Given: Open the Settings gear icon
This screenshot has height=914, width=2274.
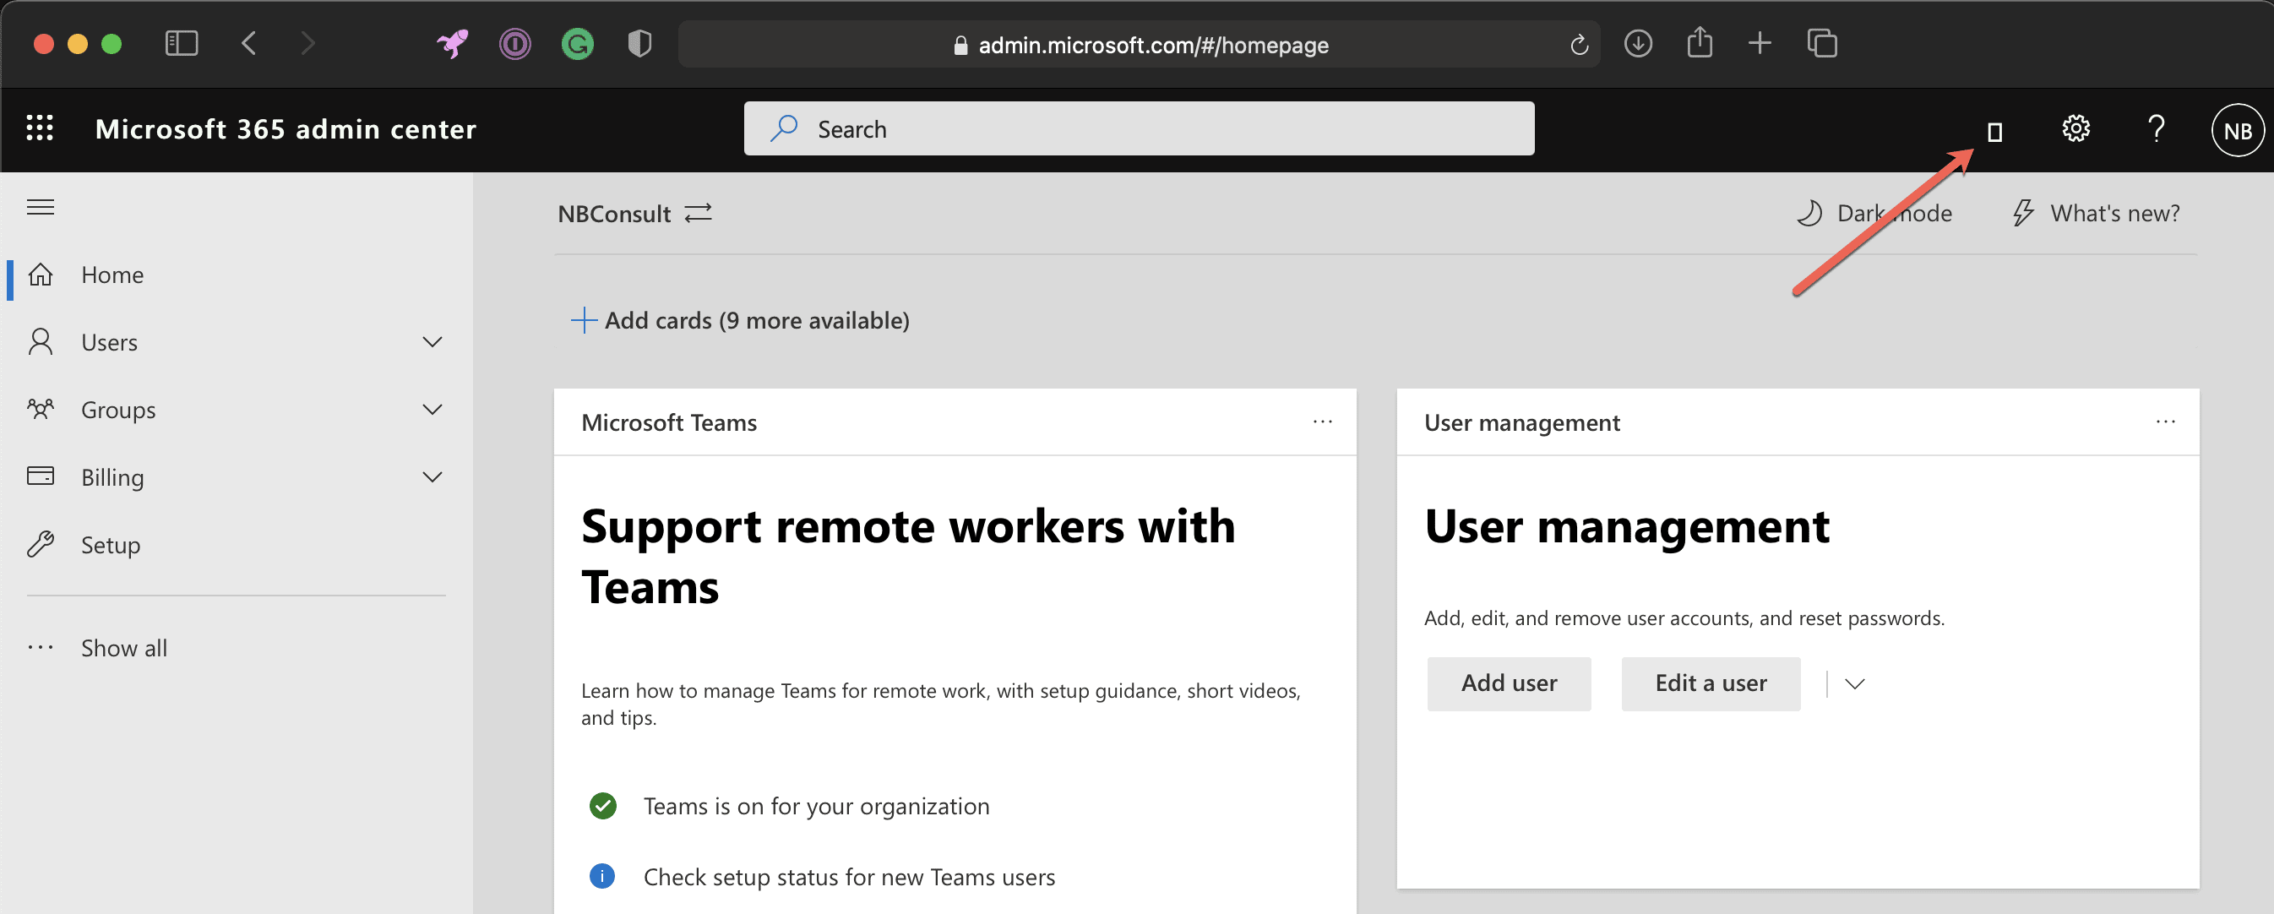Looking at the screenshot, I should (x=2075, y=129).
